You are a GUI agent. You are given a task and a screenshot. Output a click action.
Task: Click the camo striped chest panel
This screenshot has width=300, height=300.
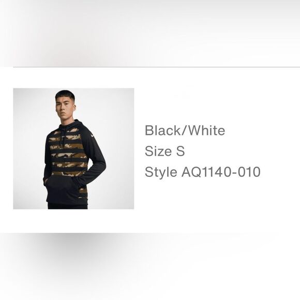tap(67, 152)
